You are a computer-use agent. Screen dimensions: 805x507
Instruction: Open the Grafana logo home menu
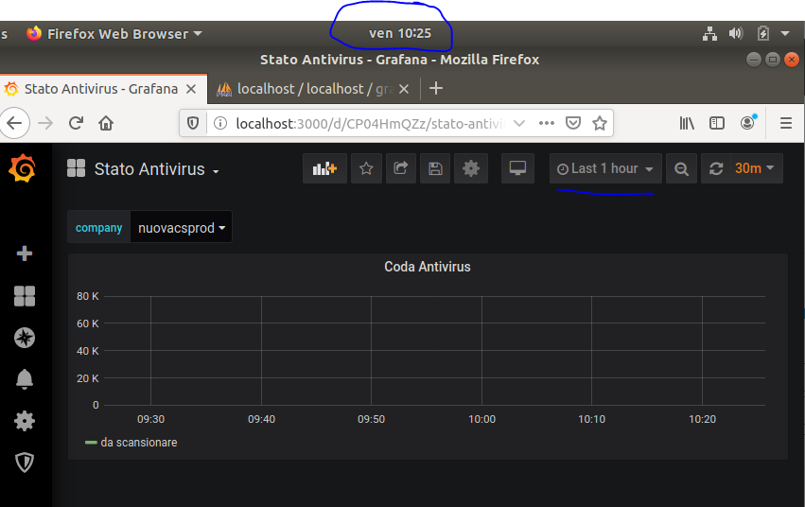click(22, 168)
